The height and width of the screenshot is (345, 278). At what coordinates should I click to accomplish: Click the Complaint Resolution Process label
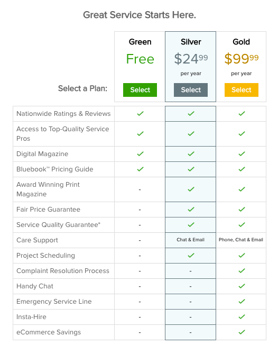63,270
